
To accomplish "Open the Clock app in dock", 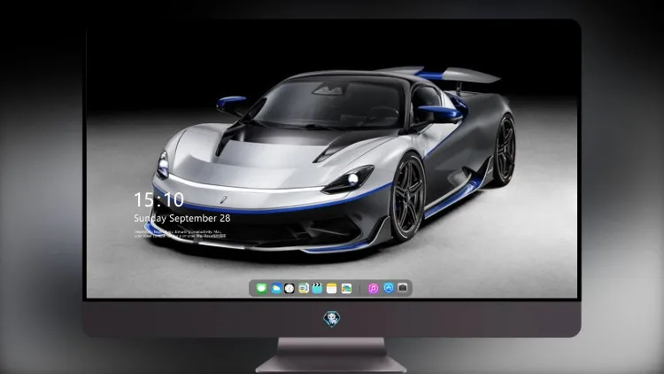I will (290, 288).
